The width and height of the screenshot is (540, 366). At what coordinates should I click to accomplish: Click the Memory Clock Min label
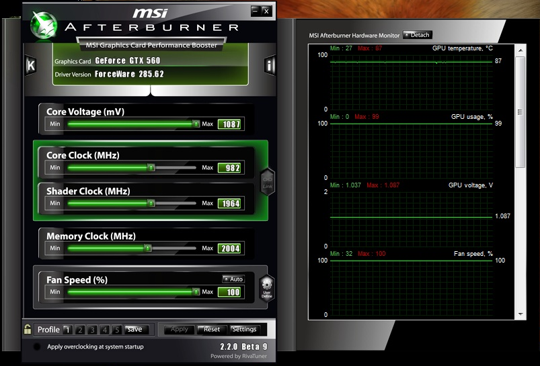pyautogui.click(x=55, y=248)
